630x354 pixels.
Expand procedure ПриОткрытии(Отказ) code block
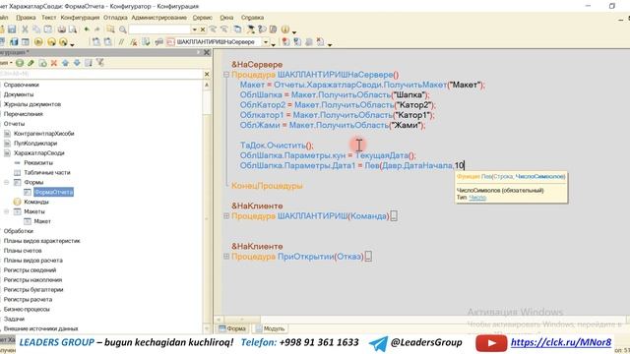pos(226,256)
